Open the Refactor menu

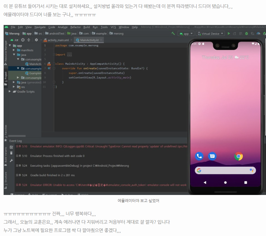[x=75, y=27]
